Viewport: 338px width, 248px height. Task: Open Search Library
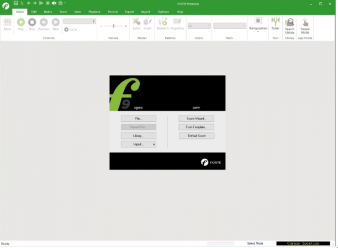click(289, 26)
